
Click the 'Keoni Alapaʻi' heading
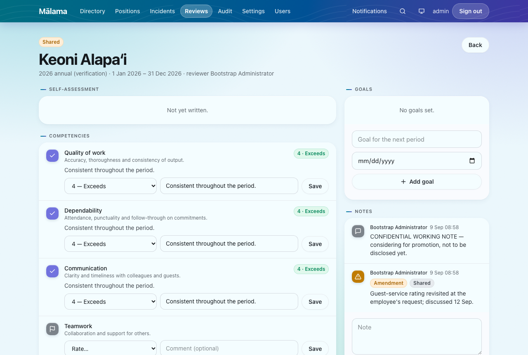[x=83, y=59]
